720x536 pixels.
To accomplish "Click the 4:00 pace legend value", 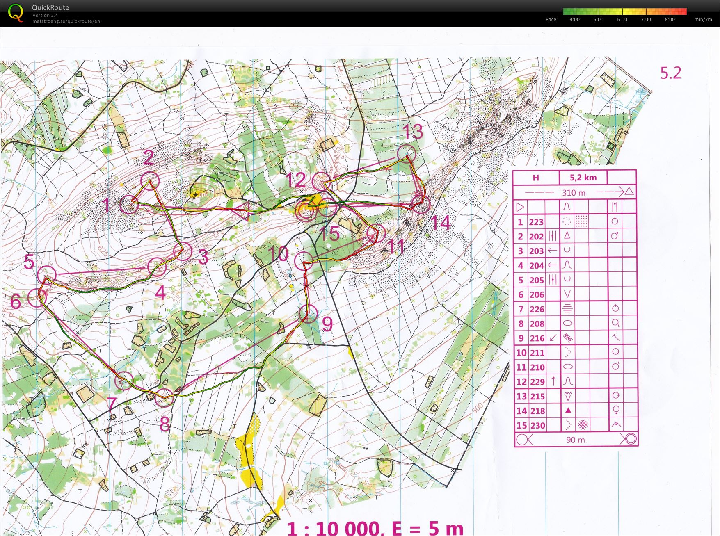I will pyautogui.click(x=574, y=19).
